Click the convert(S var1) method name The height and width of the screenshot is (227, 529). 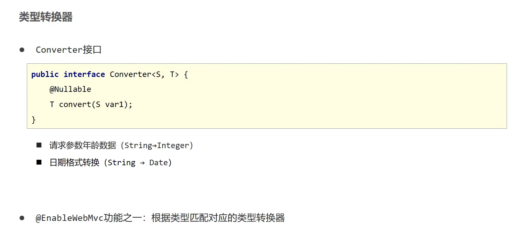[x=75, y=104]
